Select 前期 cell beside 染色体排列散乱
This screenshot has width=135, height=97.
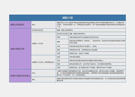pos(62,57)
